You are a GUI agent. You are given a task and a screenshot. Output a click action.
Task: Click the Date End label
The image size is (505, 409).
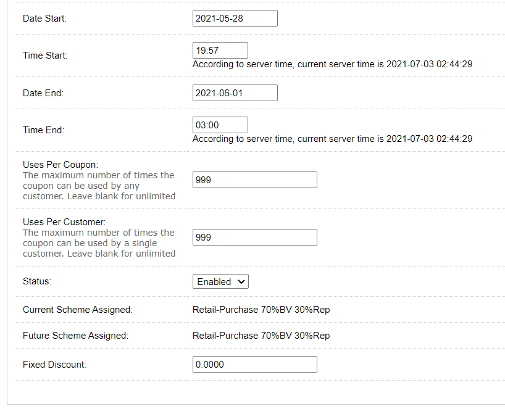(x=43, y=93)
